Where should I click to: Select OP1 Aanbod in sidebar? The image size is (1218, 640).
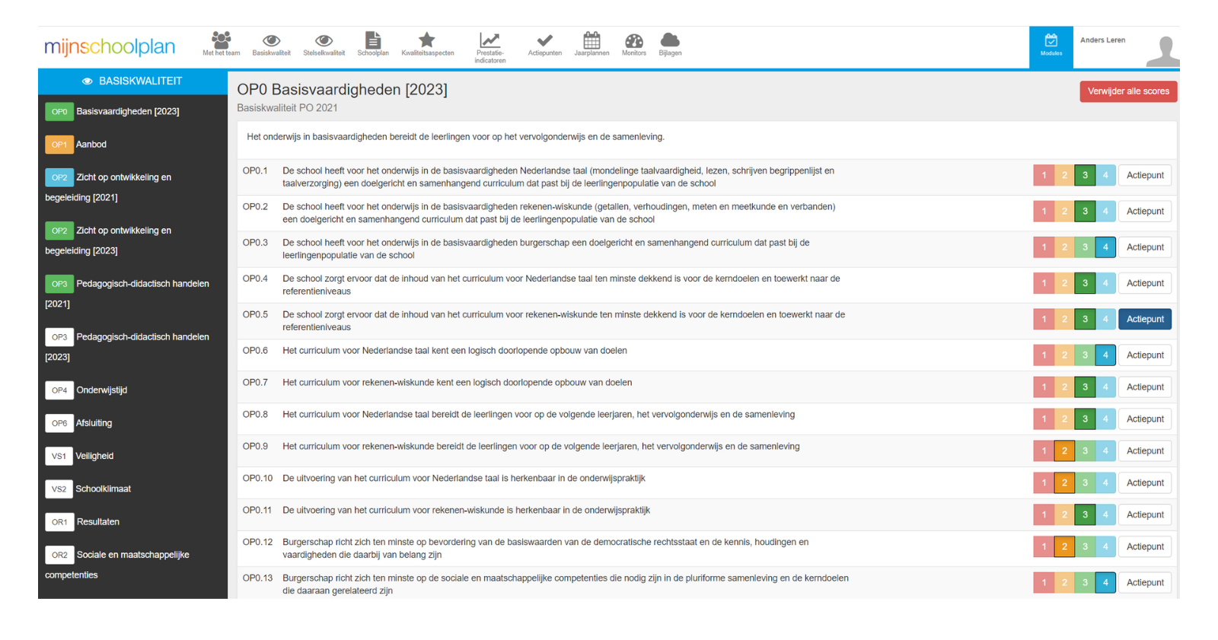tap(91, 145)
